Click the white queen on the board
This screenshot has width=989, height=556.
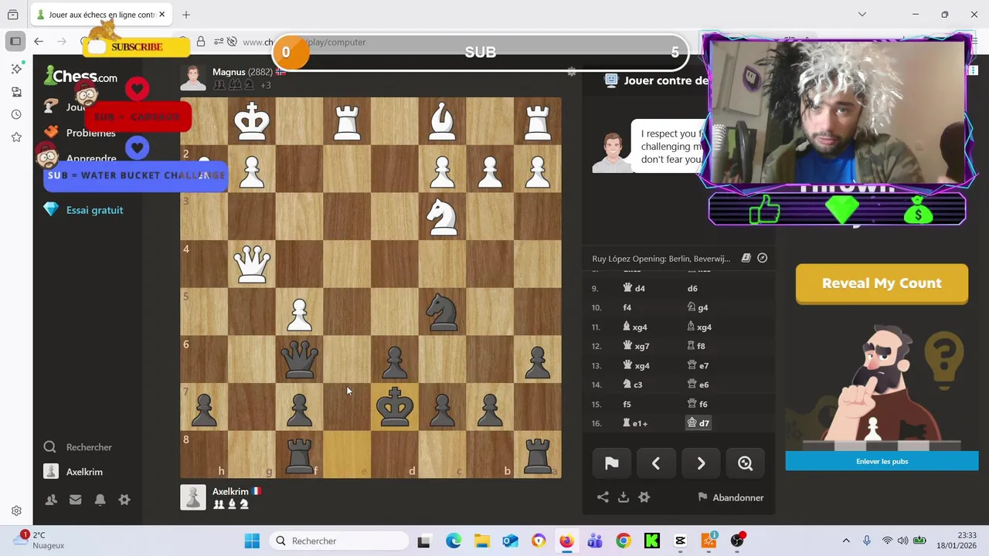click(252, 264)
